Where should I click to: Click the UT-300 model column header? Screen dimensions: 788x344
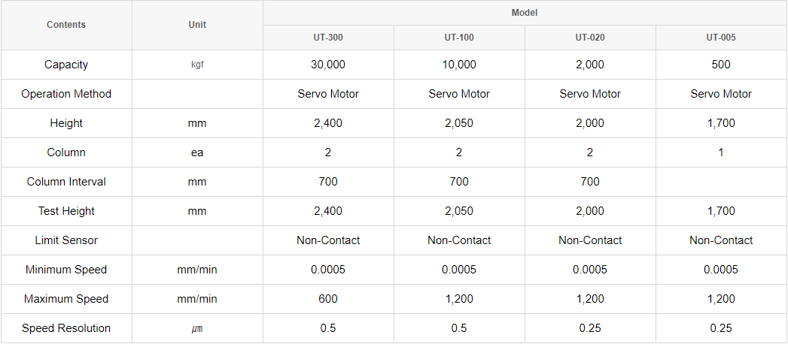[328, 38]
